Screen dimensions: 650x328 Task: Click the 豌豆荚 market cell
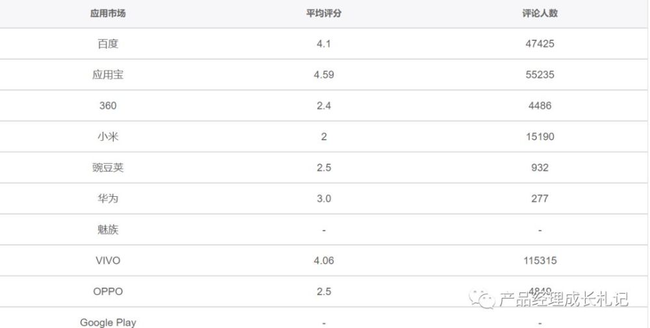pos(108,168)
